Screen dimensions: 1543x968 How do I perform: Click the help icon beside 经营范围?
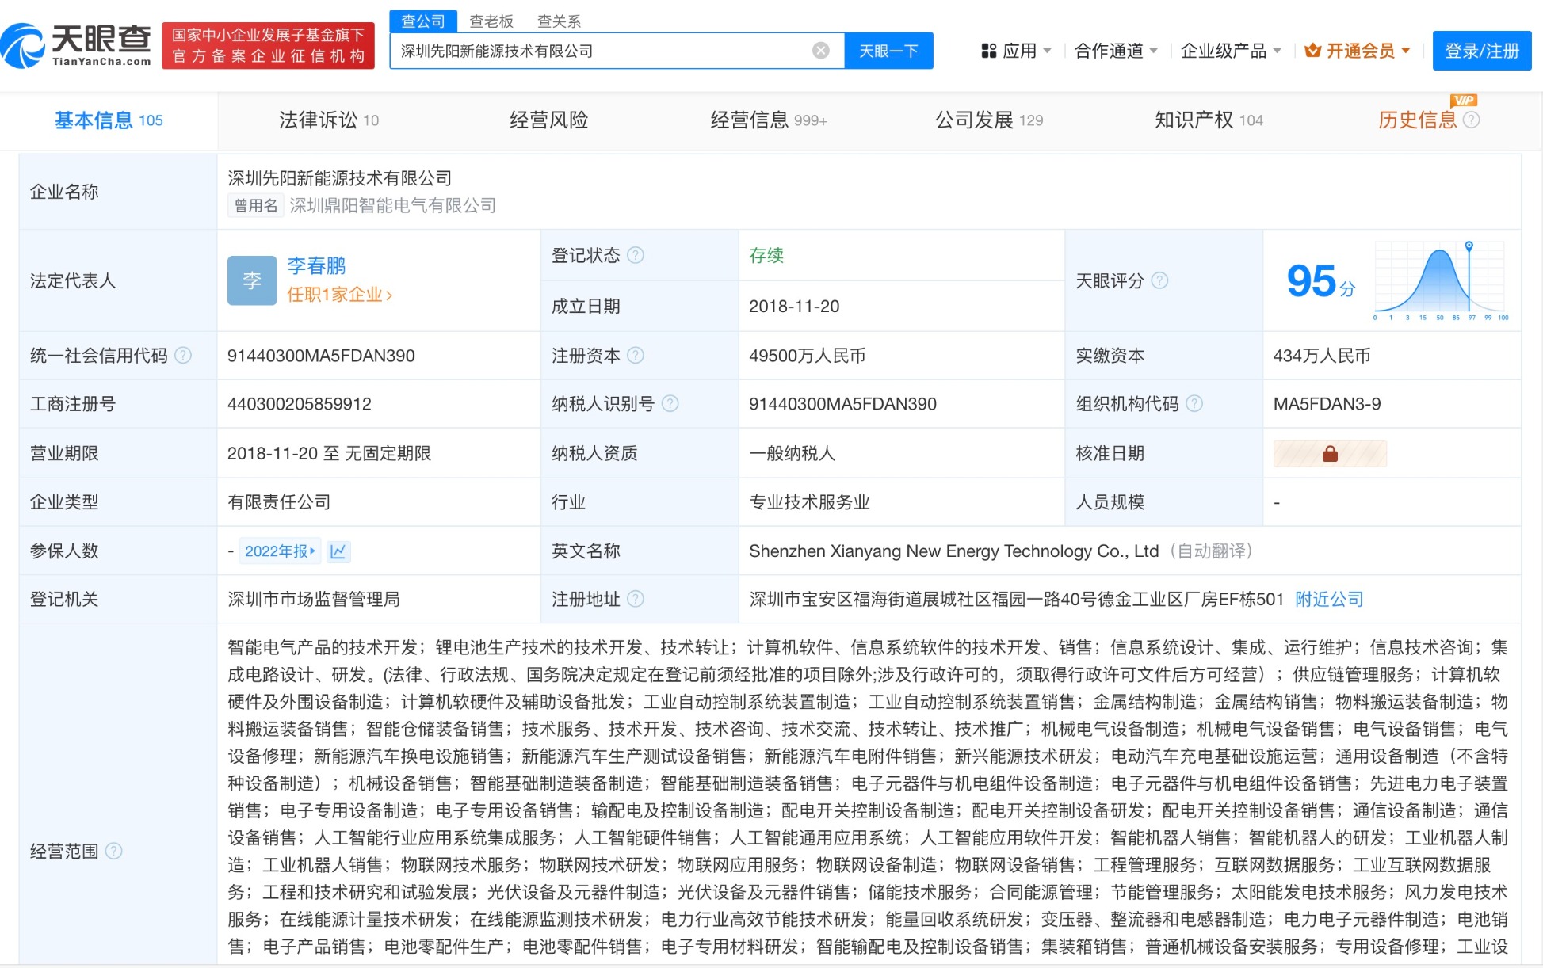point(114,851)
